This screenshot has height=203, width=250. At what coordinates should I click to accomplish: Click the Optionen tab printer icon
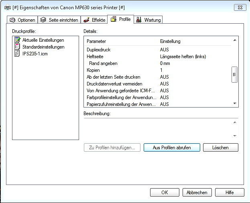(x=12, y=20)
